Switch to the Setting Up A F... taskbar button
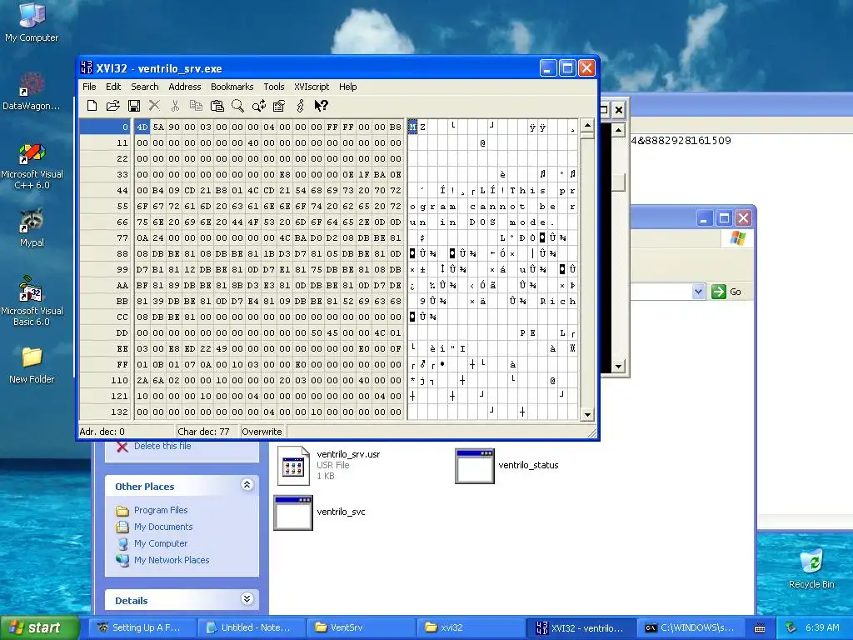This screenshot has width=853, height=640. (141, 627)
